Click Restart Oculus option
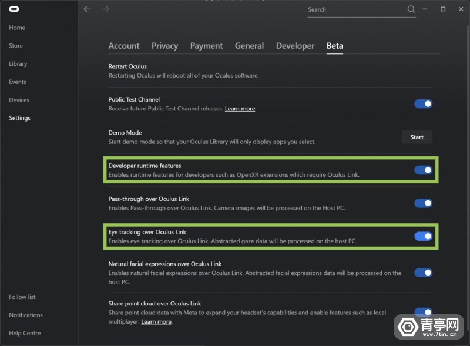The width and height of the screenshot is (470, 346). pyautogui.click(x=127, y=66)
